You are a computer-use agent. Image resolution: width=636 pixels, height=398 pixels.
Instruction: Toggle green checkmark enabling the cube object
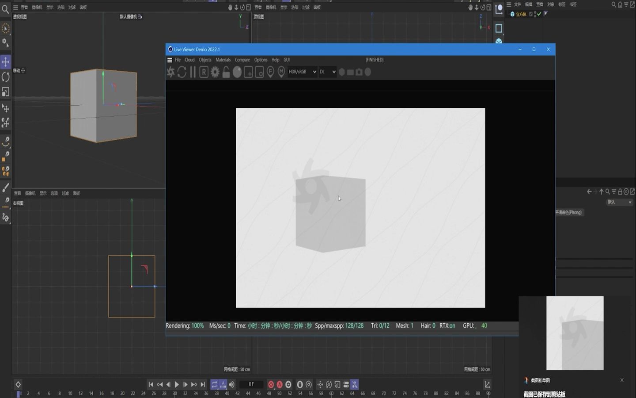coord(539,14)
